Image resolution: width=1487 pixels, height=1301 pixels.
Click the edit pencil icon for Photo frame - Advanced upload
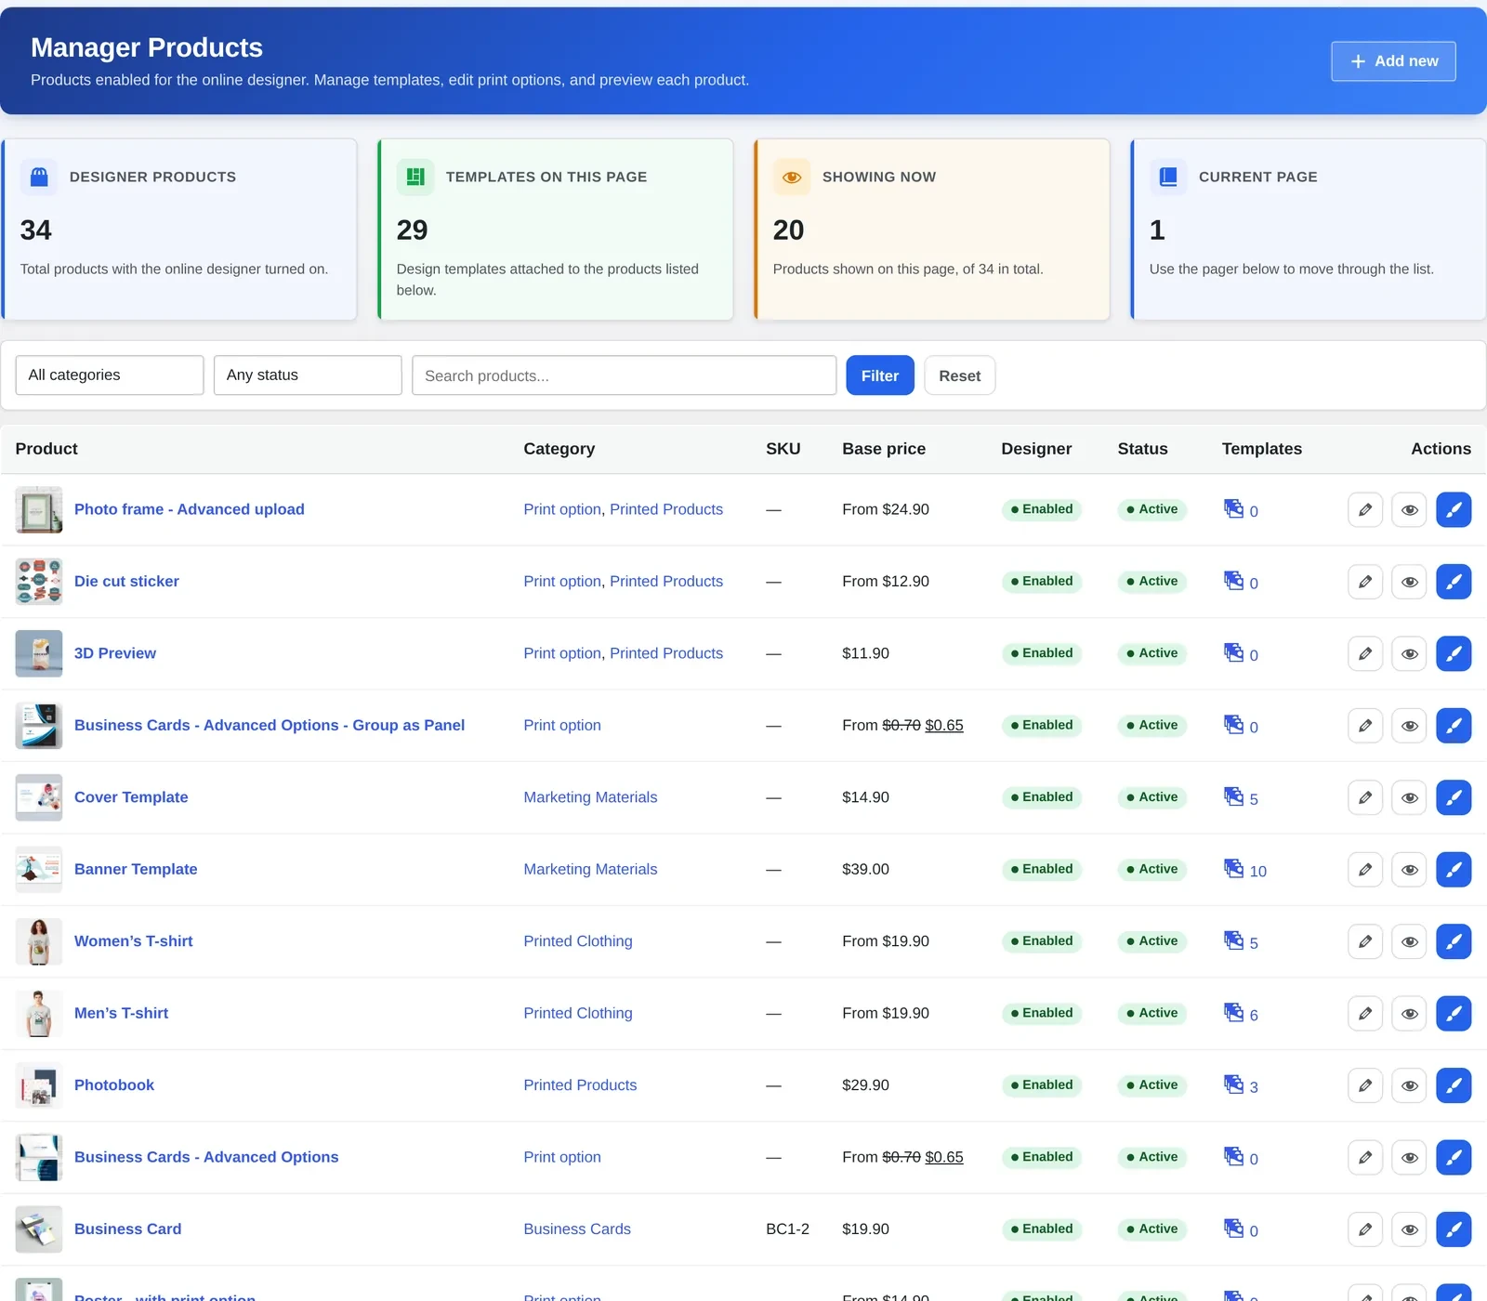pos(1365,509)
